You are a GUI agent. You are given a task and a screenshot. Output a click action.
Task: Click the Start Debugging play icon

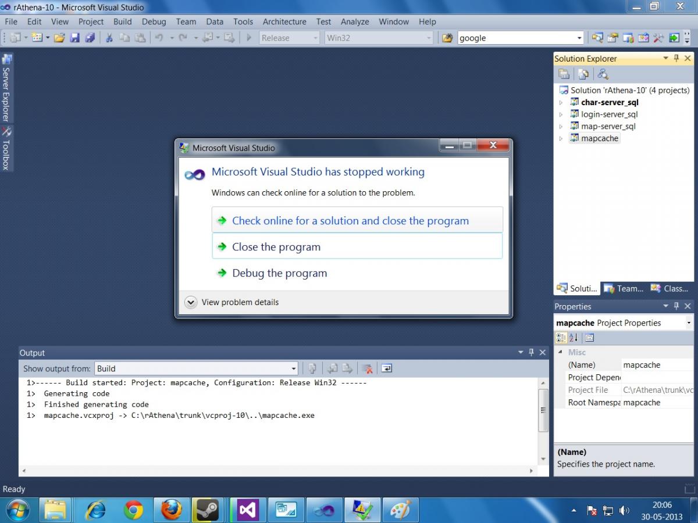249,38
